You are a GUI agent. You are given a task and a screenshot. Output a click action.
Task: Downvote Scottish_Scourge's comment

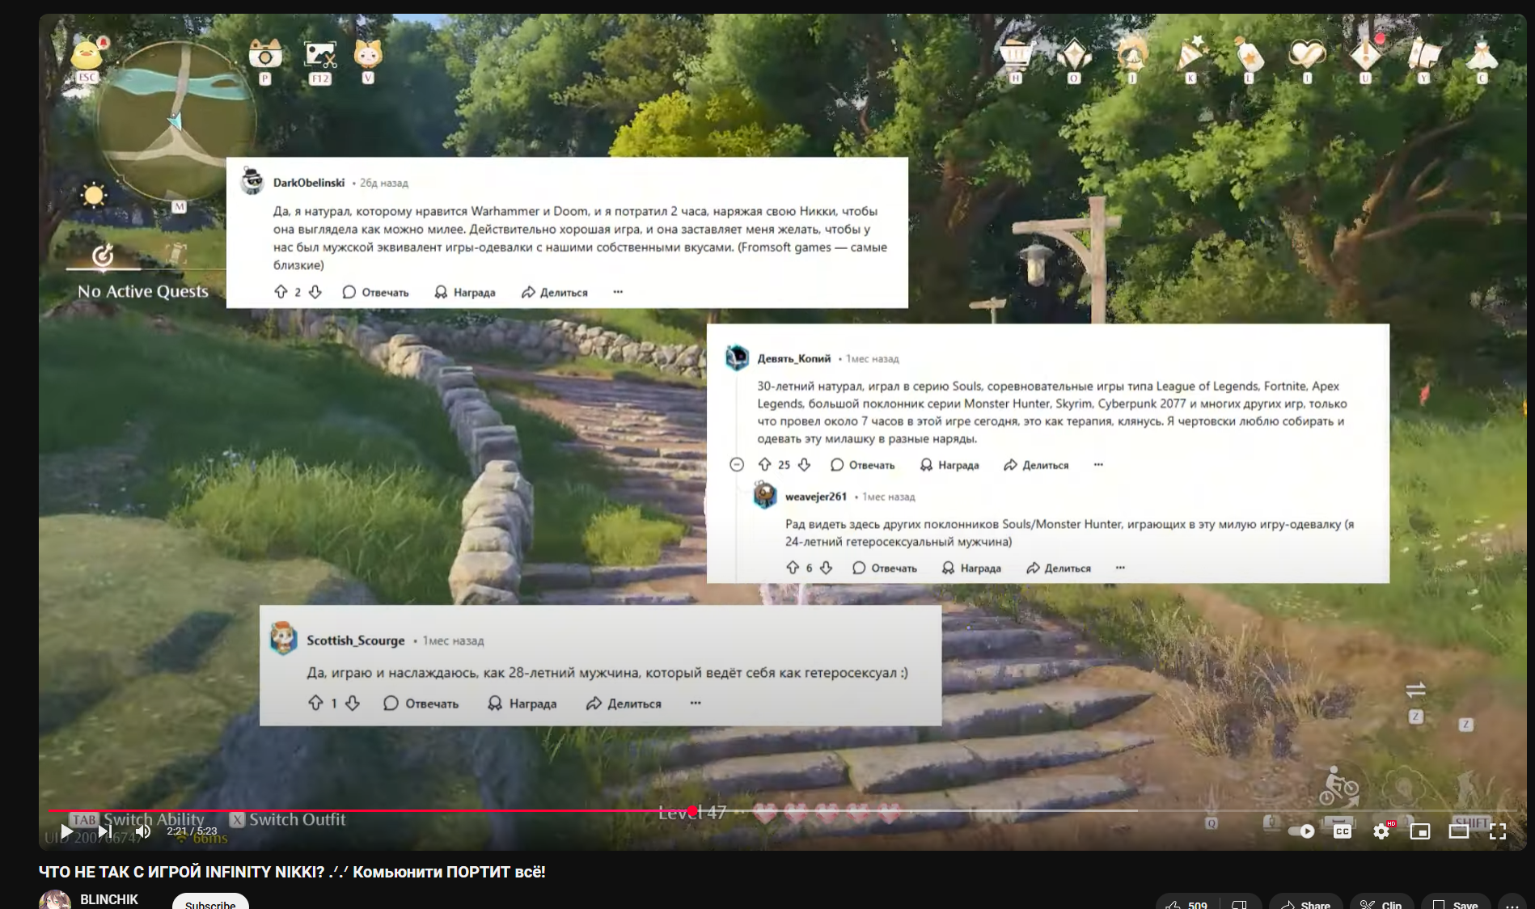[353, 703]
